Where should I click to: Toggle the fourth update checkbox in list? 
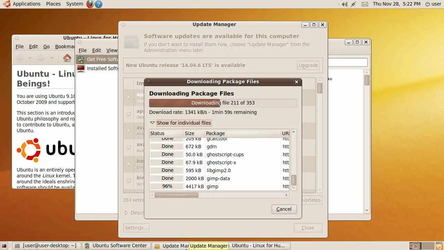pyautogui.click(x=129, y=148)
